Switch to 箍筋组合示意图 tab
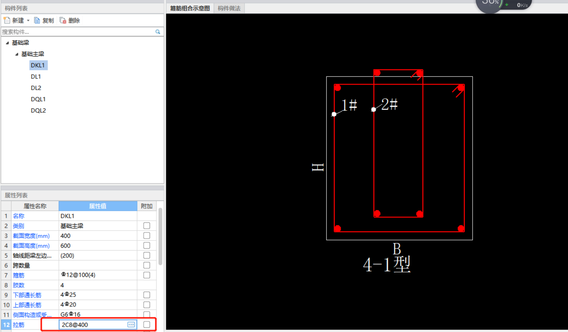568x332 pixels. (x=190, y=8)
